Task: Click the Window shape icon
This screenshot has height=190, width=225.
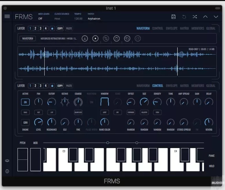Action: (105, 102)
